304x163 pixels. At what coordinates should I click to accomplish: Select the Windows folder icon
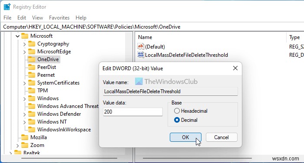pyautogui.click(x=32, y=98)
